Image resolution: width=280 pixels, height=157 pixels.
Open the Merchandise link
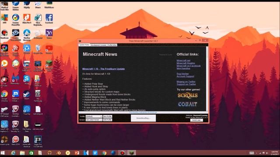(x=183, y=68)
